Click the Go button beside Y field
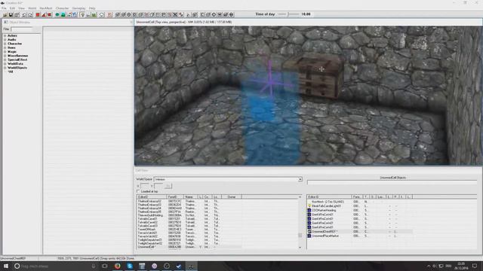Image resolution: width=483 pixels, height=271 pixels. click(x=168, y=186)
